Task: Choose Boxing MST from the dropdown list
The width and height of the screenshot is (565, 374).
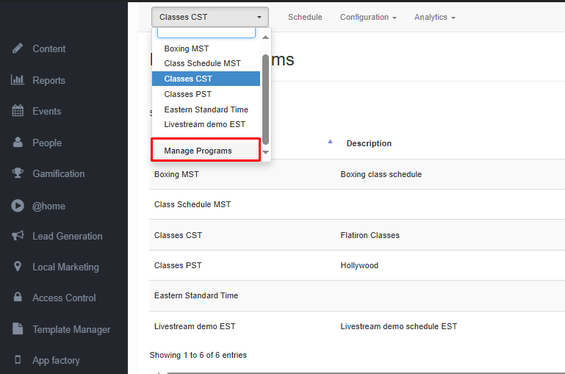Action: click(x=187, y=48)
